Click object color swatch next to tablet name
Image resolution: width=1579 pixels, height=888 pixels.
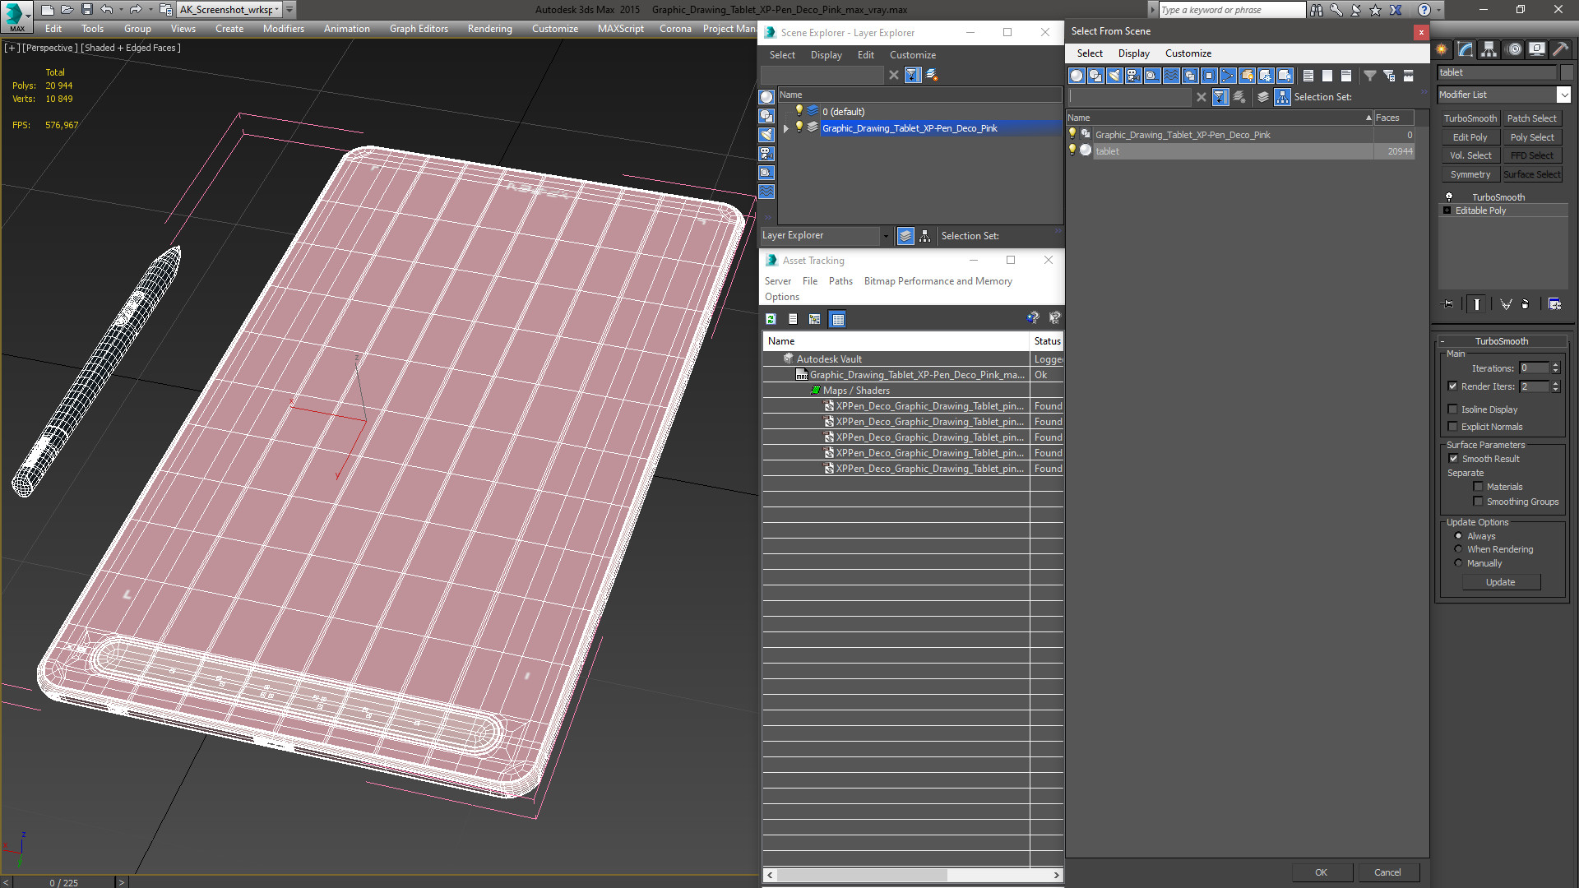1567,72
